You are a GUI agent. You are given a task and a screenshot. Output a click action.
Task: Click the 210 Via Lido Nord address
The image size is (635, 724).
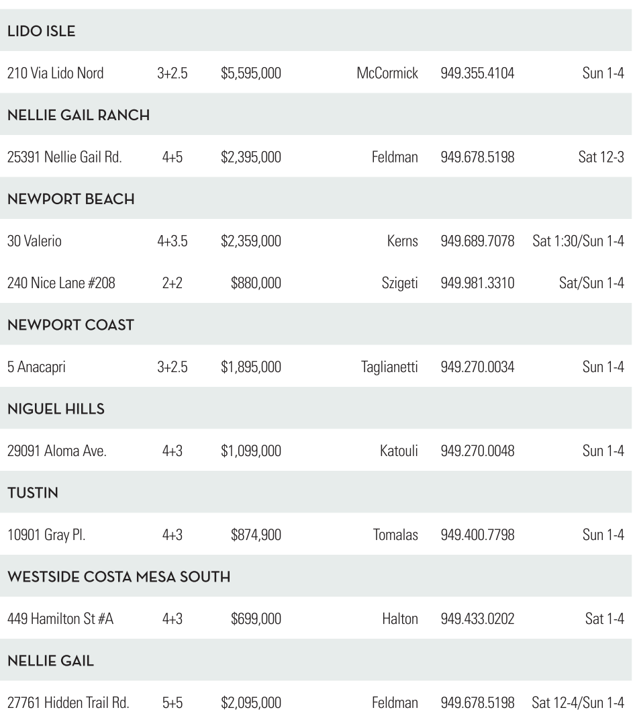pyautogui.click(x=55, y=73)
